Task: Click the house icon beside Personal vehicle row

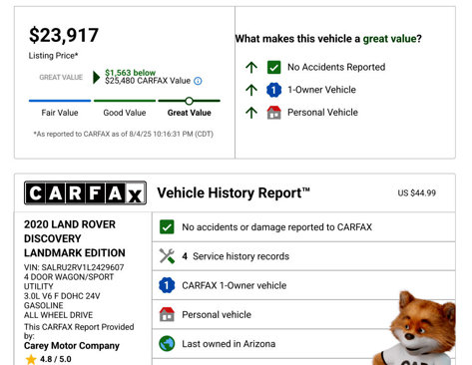Action: click(x=167, y=314)
